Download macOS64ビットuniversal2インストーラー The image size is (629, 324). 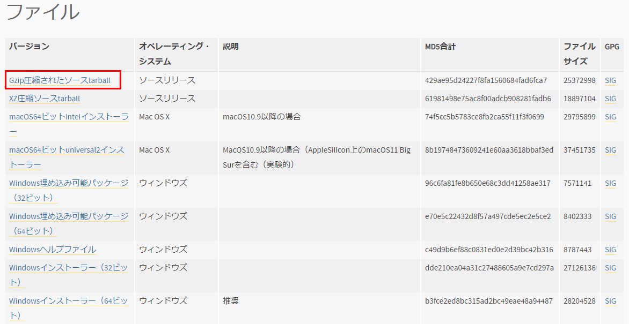point(67,157)
